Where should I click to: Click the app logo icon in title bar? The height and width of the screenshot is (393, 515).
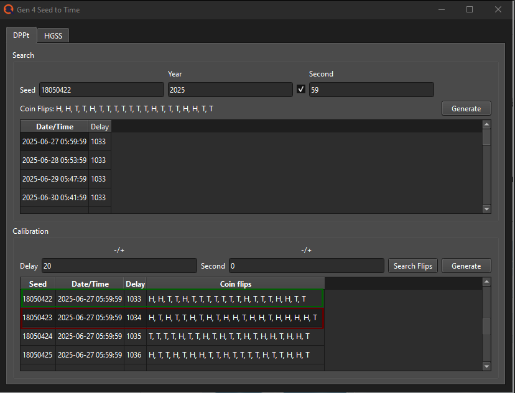click(x=8, y=9)
